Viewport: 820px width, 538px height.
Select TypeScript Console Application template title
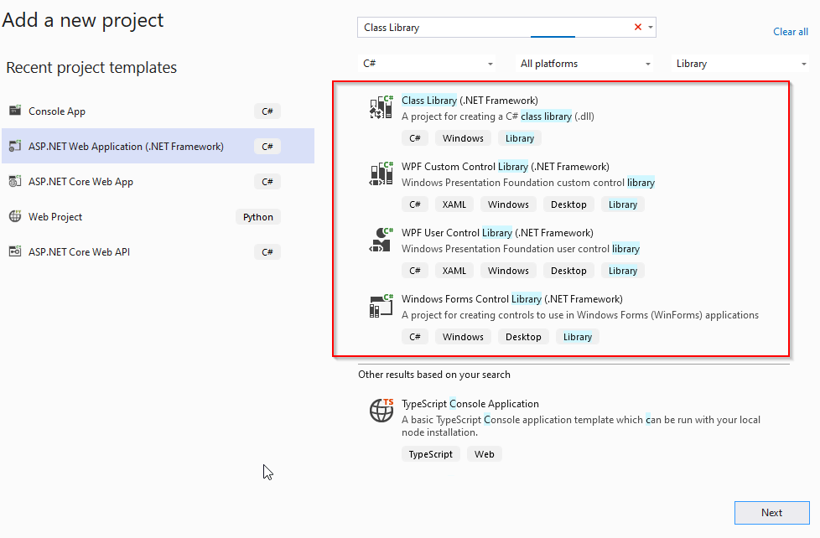(470, 404)
